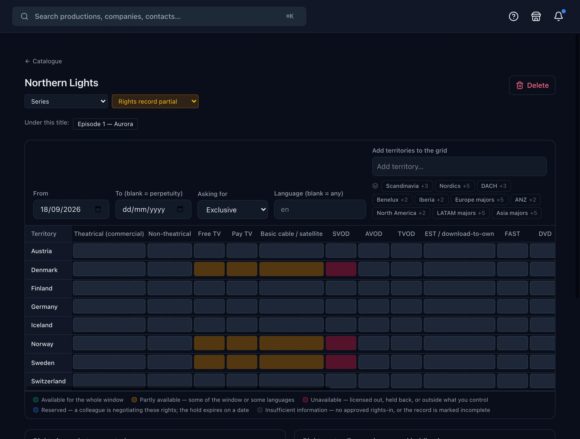This screenshot has width=580, height=439.
Task: Click the From date field 18/09/2026
Action: pyautogui.click(x=71, y=209)
